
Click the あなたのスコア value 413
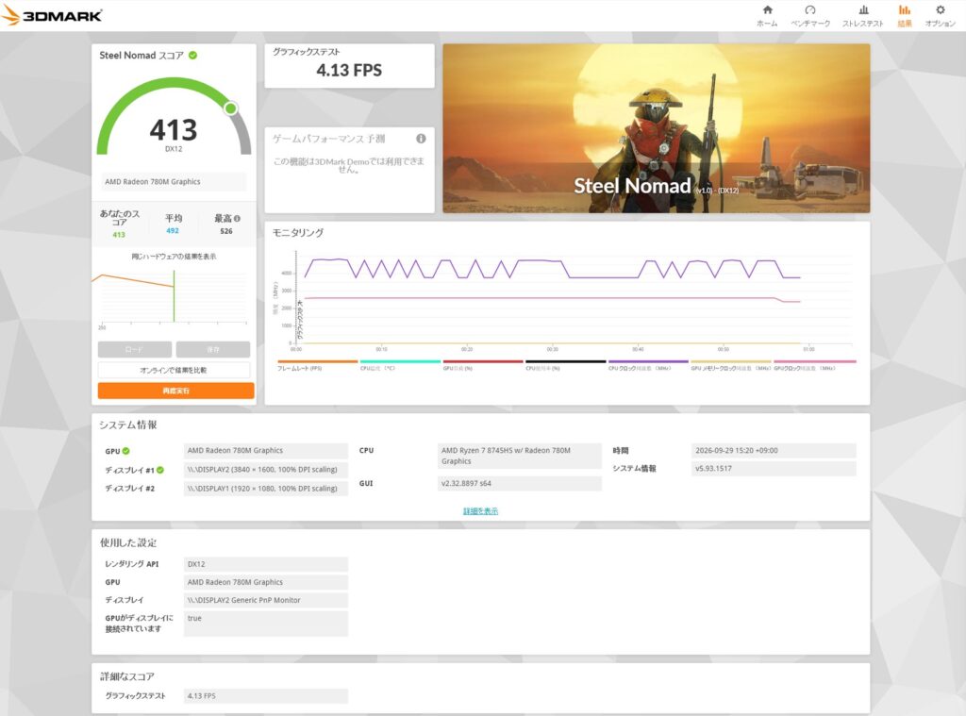[119, 235]
